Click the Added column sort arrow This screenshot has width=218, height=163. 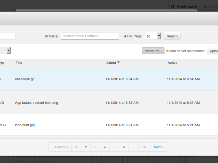[x=118, y=62]
